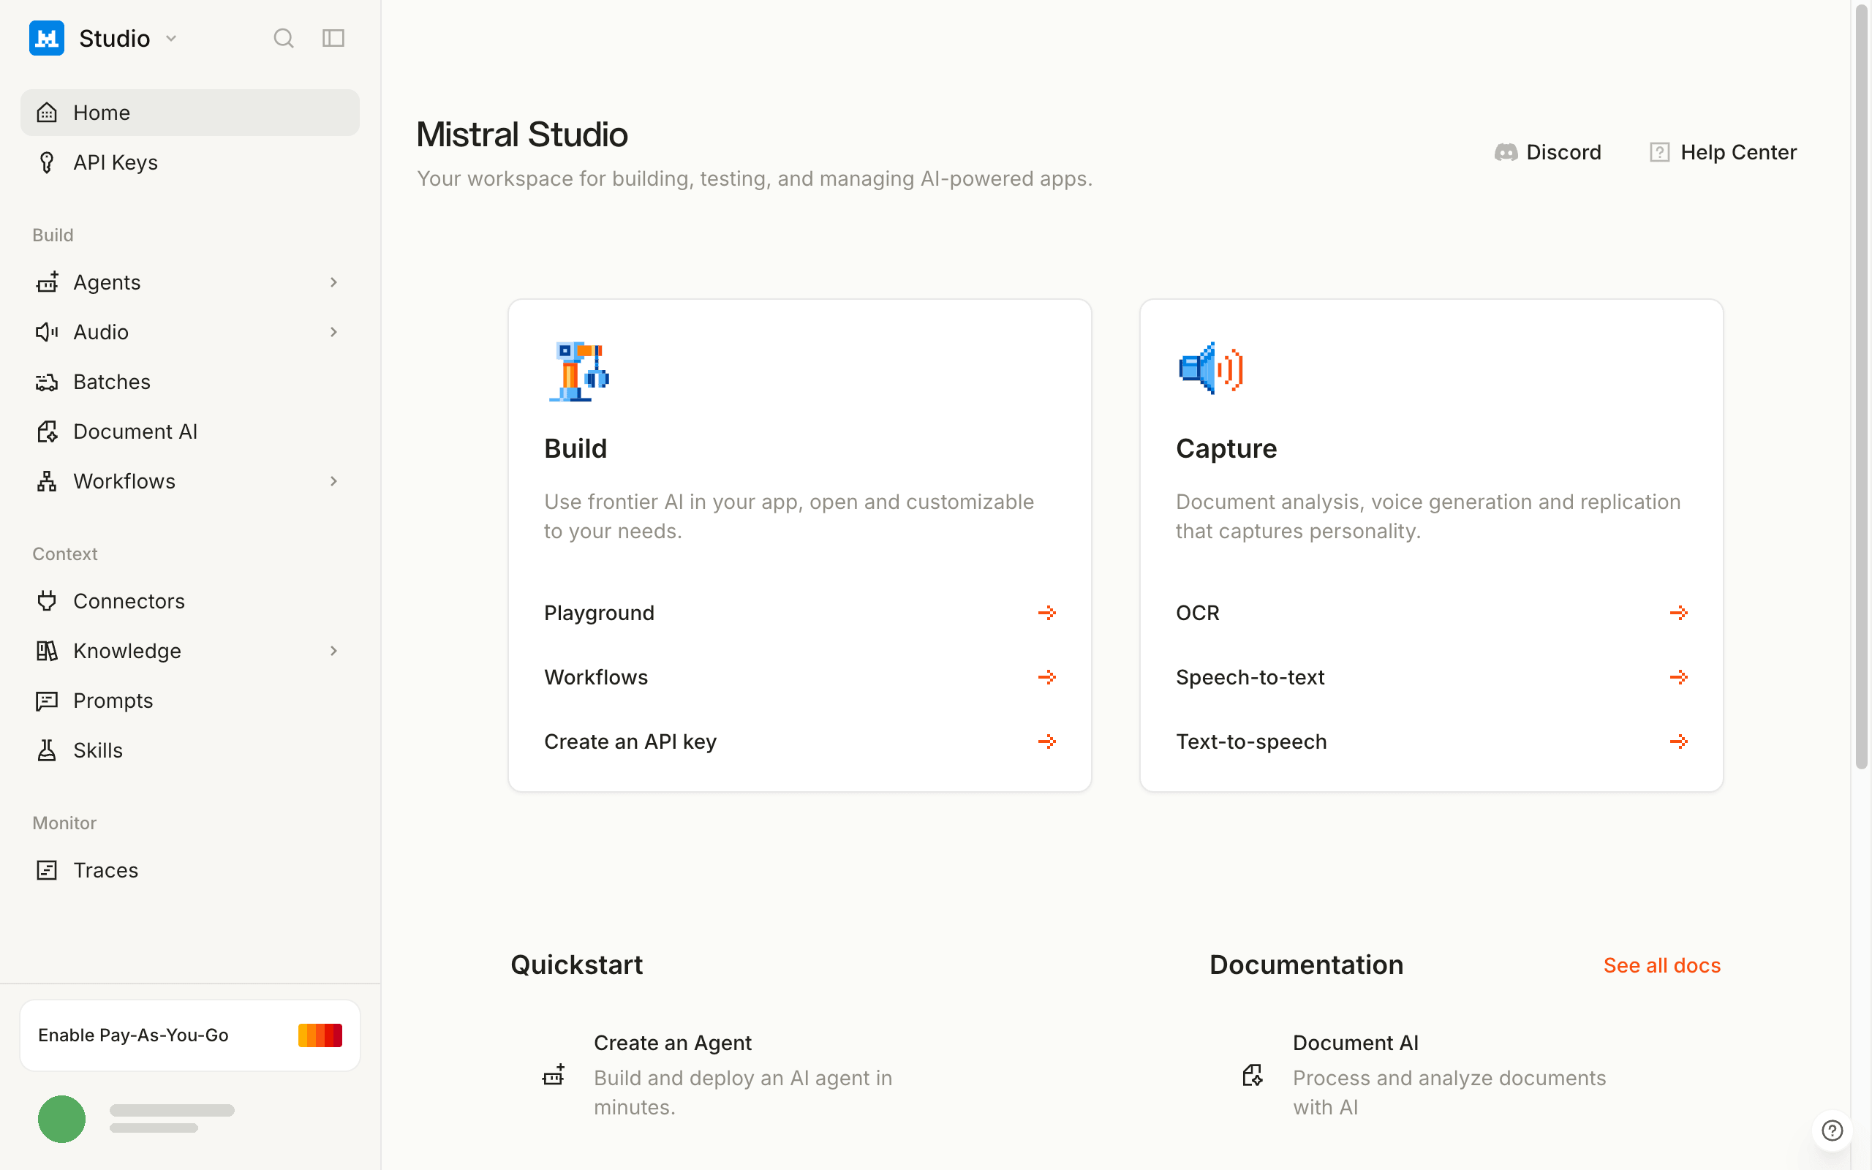Click the Discord logo icon
Screen dimensions: 1872x1170
point(1506,152)
